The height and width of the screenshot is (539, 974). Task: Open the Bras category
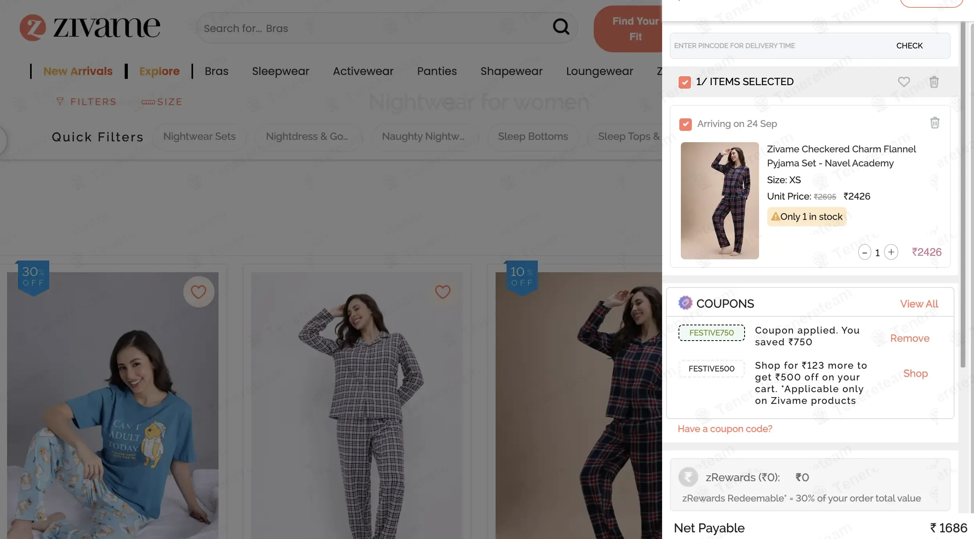coord(217,71)
